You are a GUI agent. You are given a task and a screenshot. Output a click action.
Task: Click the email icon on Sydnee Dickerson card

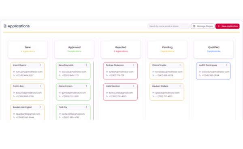(107, 72)
